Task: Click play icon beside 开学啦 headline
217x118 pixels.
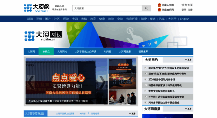Action: pyautogui.click(x=146, y=97)
